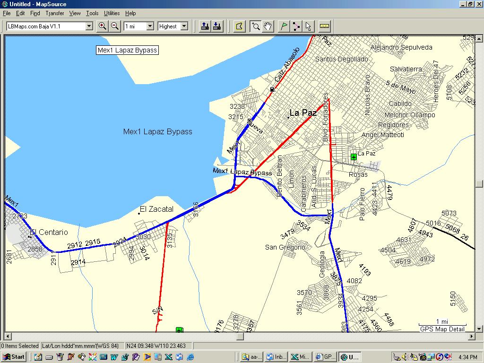Switch to the 'aa-...' taskbar window
484x363 pixels.
(252, 357)
